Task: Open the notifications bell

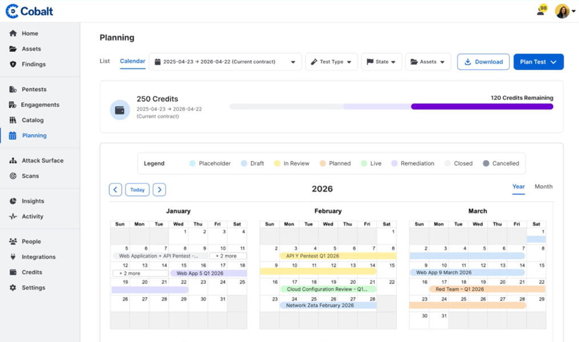Action: [539, 11]
